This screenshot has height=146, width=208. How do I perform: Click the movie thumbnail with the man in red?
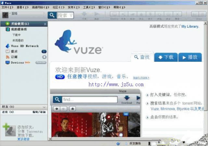[x=71, y=125]
